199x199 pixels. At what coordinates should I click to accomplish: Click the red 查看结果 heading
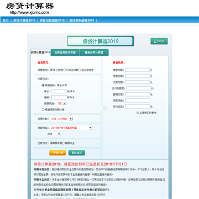point(119,62)
